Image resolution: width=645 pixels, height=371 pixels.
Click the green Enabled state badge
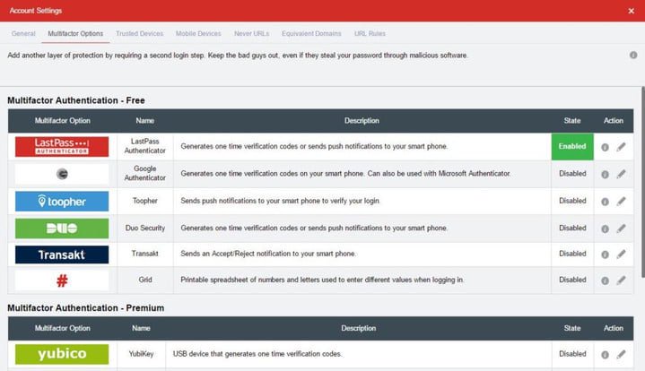(x=571, y=147)
